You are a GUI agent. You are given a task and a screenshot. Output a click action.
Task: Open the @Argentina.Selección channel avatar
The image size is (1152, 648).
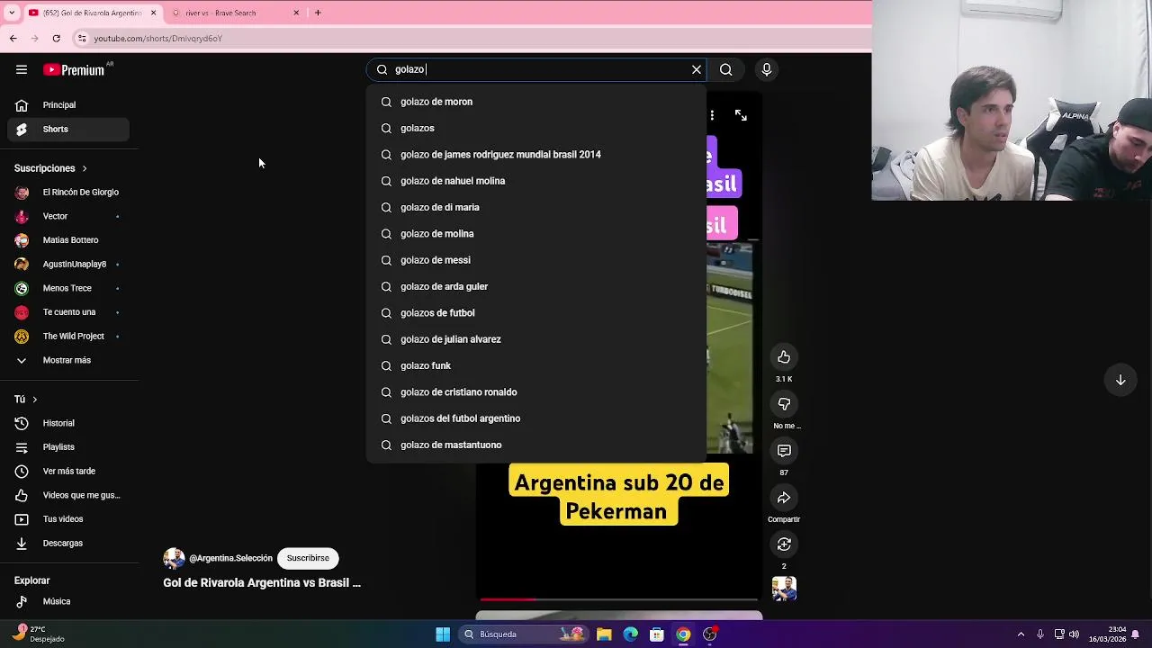[x=174, y=558]
